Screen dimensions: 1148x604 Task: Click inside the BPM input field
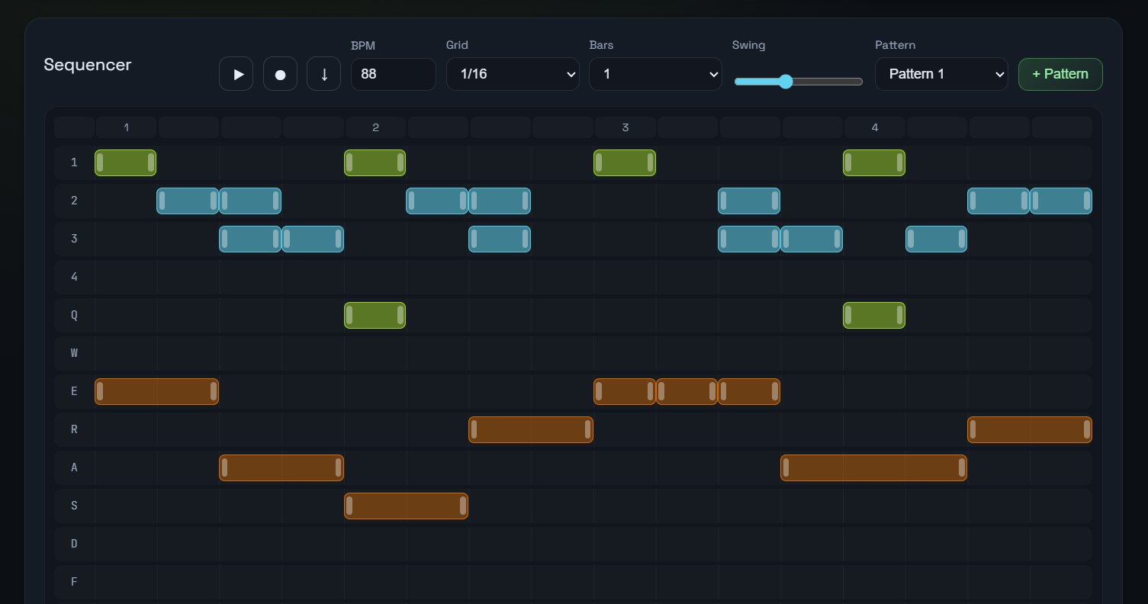coord(393,74)
